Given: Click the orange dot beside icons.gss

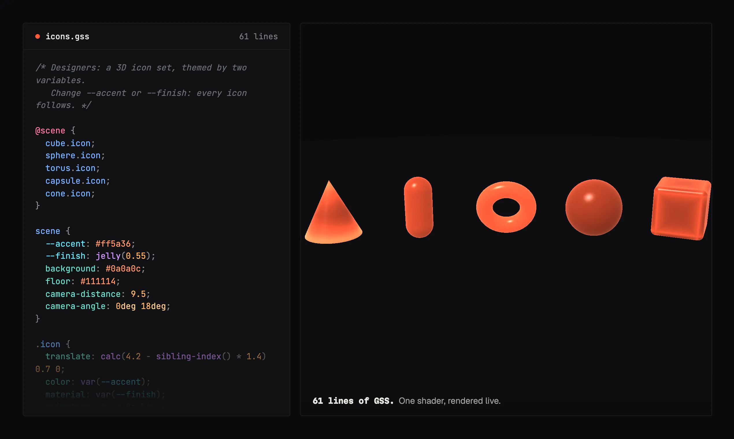Looking at the screenshot, I should [38, 36].
